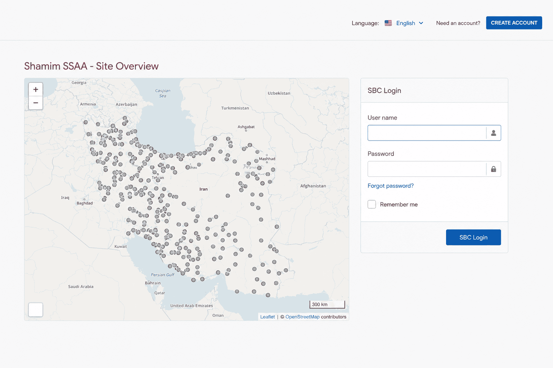Click the chevron beside English
The width and height of the screenshot is (553, 368).
(421, 23)
